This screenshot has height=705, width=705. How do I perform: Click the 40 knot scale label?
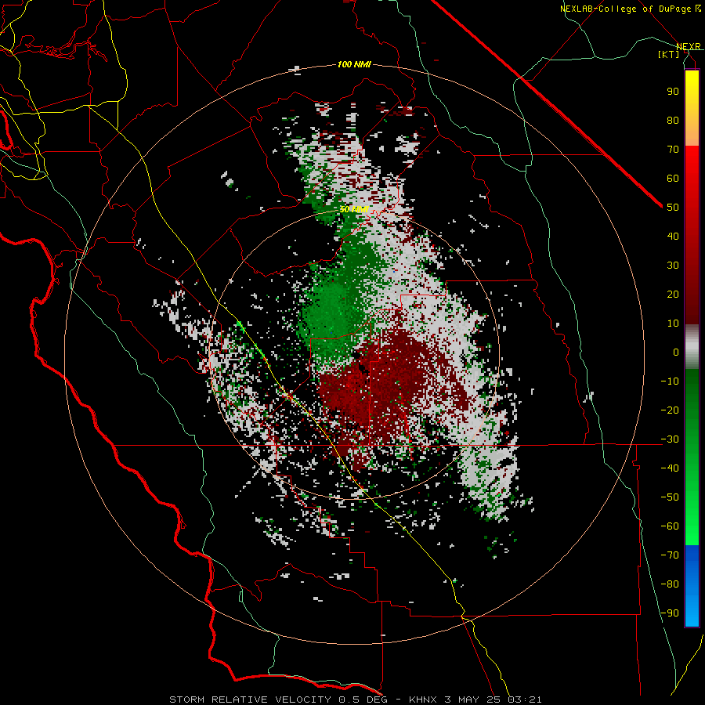[x=673, y=236]
